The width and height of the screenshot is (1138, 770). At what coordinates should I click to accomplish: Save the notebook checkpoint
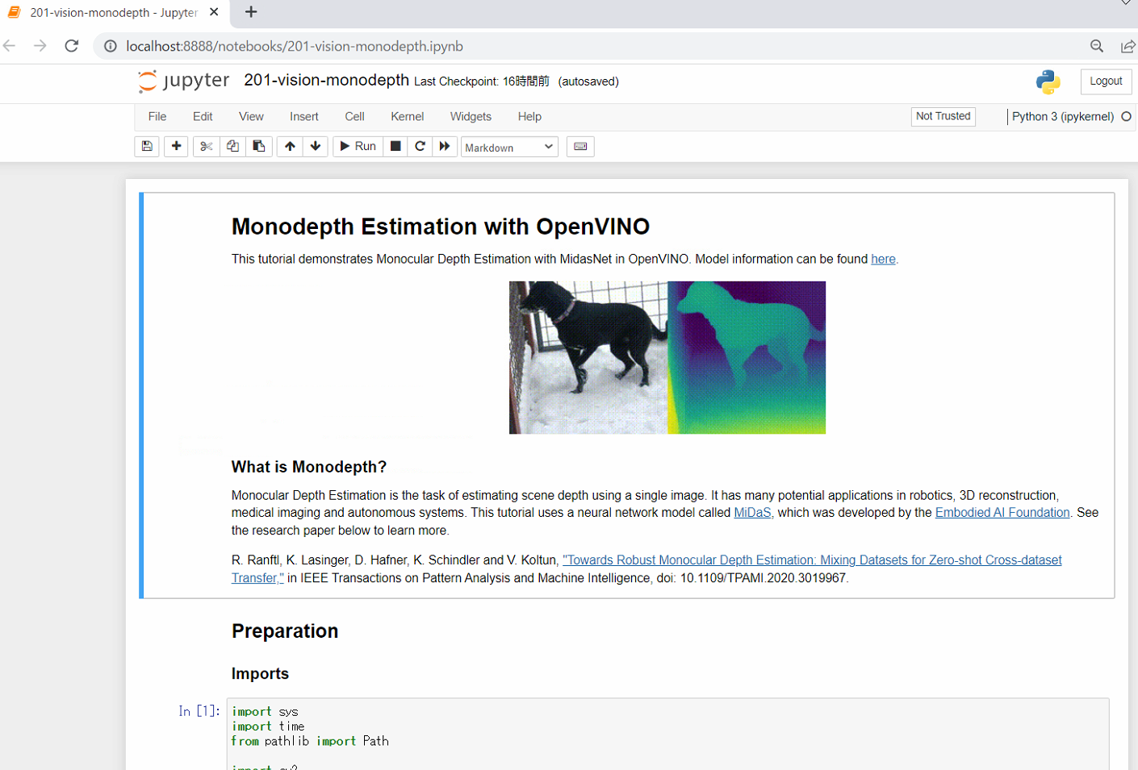pyautogui.click(x=146, y=146)
